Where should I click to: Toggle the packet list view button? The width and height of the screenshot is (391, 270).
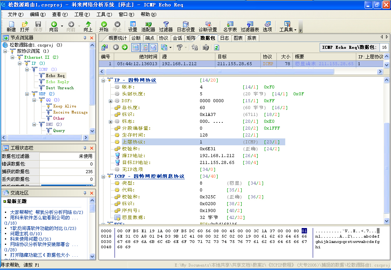click(x=136, y=47)
